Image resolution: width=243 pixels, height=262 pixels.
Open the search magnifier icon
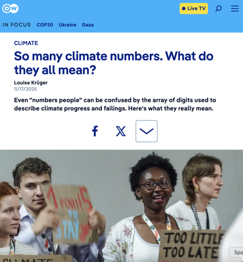pos(218,9)
